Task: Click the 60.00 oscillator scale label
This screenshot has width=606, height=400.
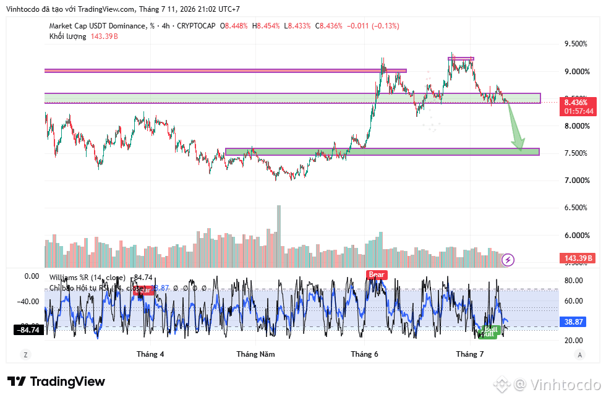Action: point(574,300)
